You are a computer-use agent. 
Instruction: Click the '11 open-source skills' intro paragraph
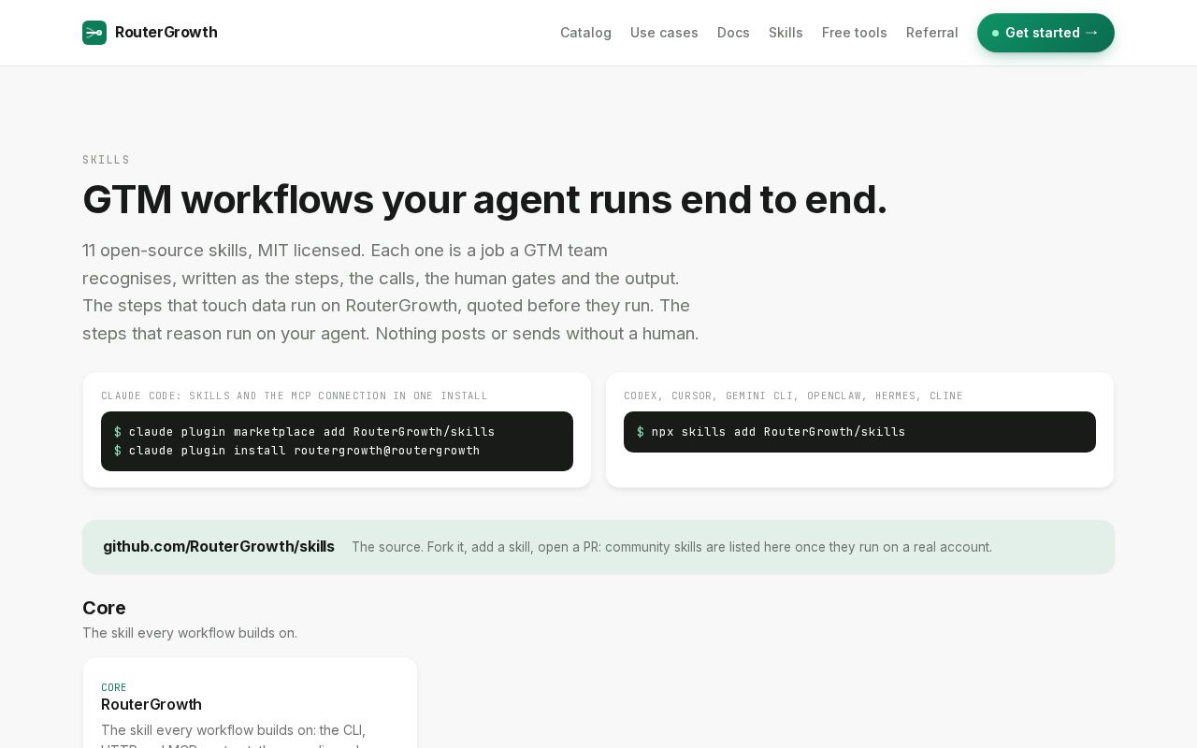coord(391,292)
